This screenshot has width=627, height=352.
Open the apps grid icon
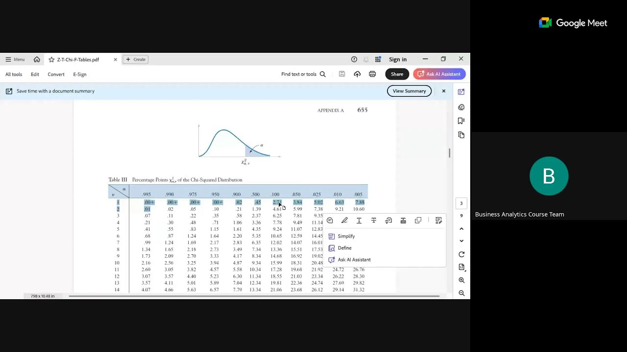coord(378,59)
